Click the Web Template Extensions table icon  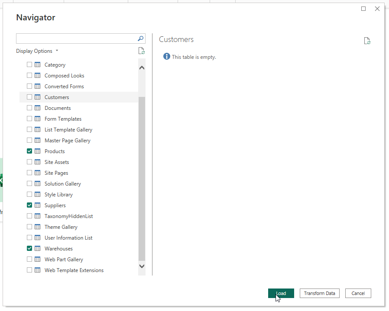[37, 270]
